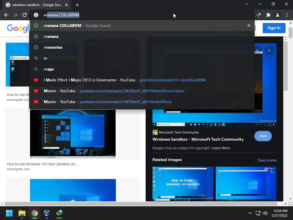Go back using the browser back arrow
The width and height of the screenshot is (293, 220).
(x=6, y=15)
